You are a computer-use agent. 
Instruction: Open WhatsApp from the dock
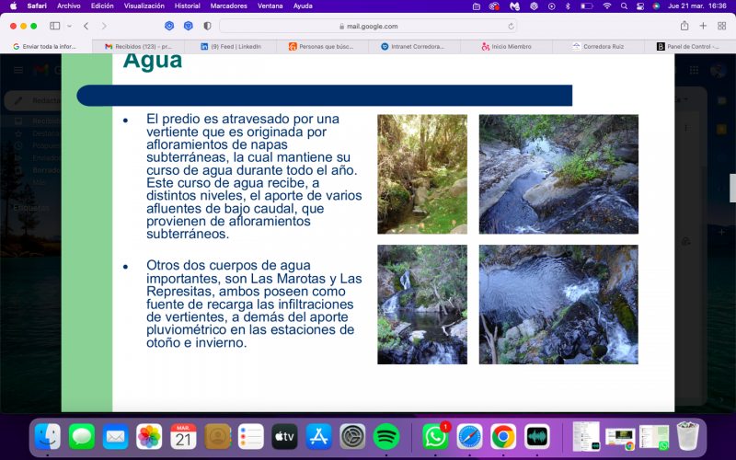tap(434, 436)
